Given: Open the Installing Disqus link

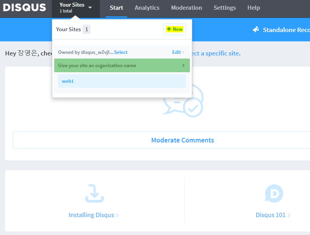Looking at the screenshot, I should (94, 215).
